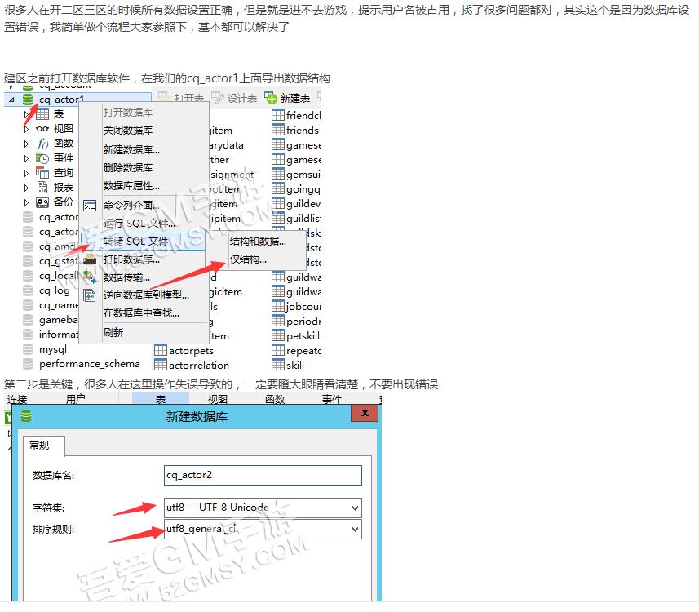699x612 pixels.
Task: Click the 新建表 green plus icon
Action: click(x=271, y=99)
